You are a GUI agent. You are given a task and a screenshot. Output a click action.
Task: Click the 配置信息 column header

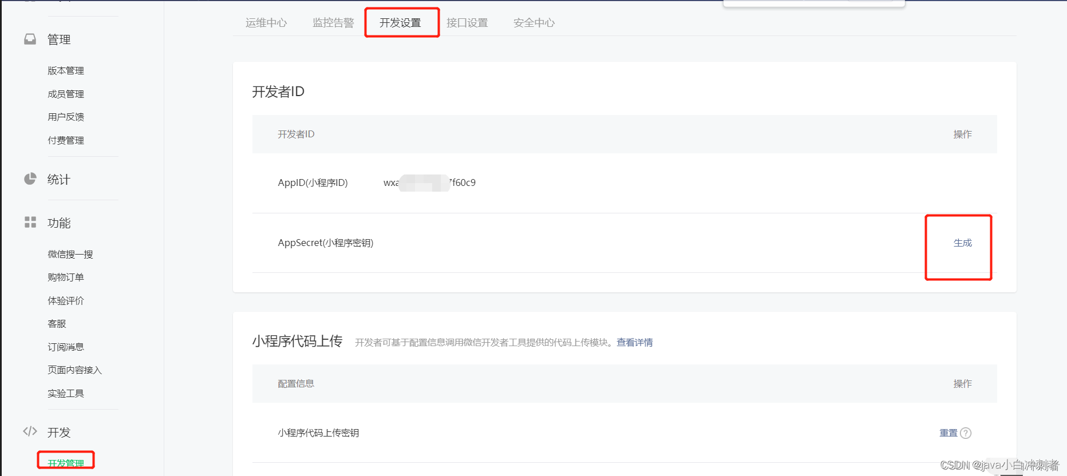[x=296, y=383]
